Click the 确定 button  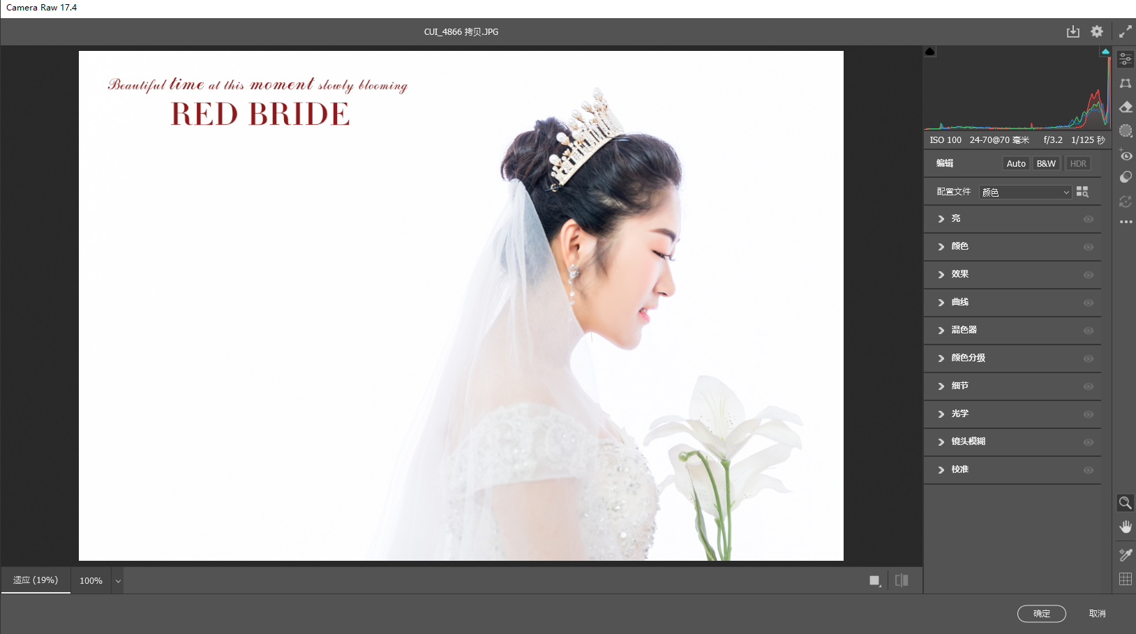(1041, 614)
